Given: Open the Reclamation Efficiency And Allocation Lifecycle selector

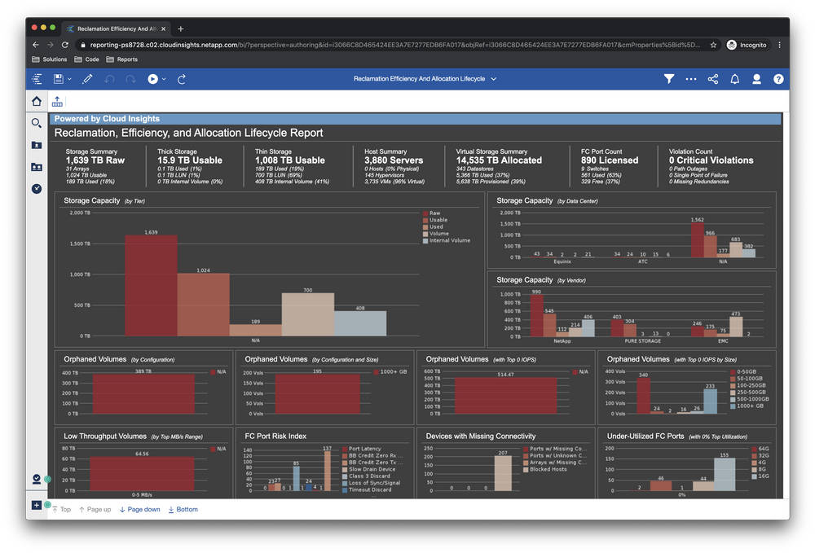Looking at the screenshot, I should coord(424,79).
